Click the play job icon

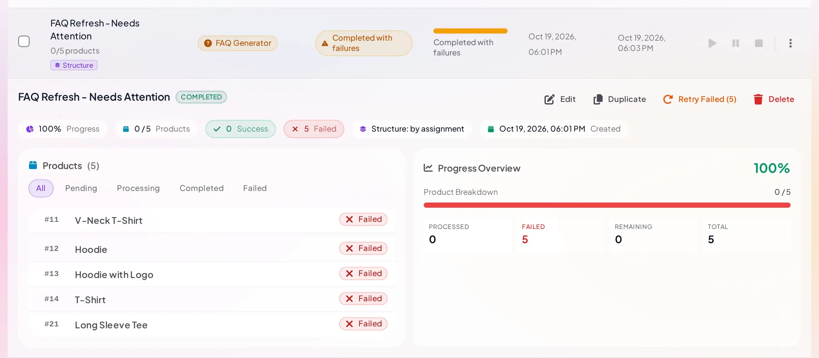[712, 43]
